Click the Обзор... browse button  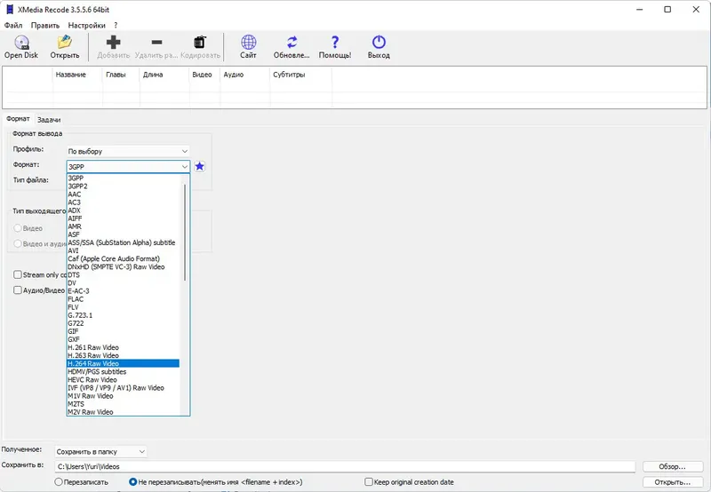673,466
